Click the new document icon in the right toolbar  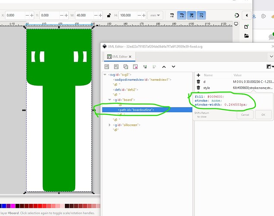246,27
